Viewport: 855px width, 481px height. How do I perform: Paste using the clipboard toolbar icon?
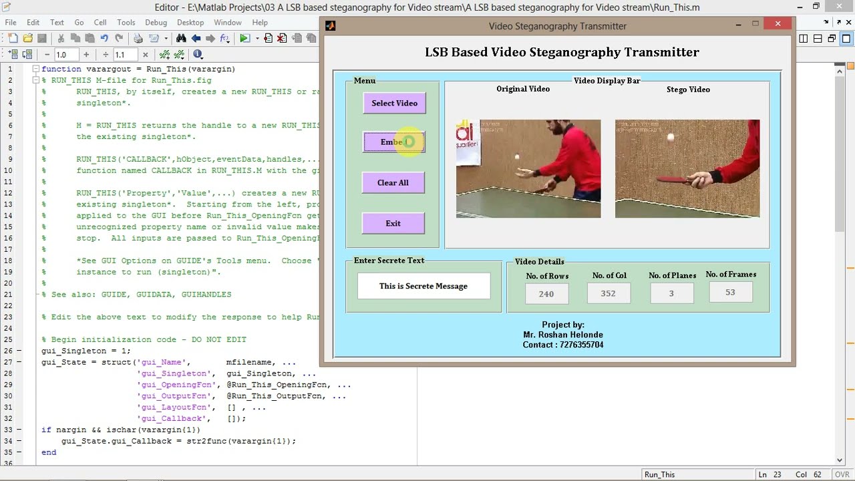pos(90,38)
